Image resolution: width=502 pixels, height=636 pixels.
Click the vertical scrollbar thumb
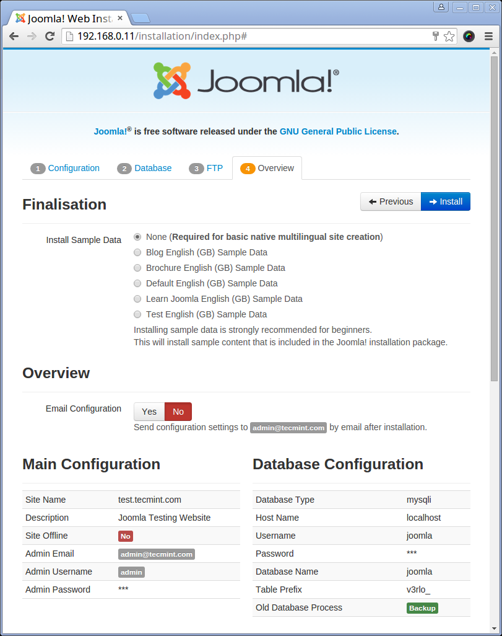pyautogui.click(x=494, y=219)
